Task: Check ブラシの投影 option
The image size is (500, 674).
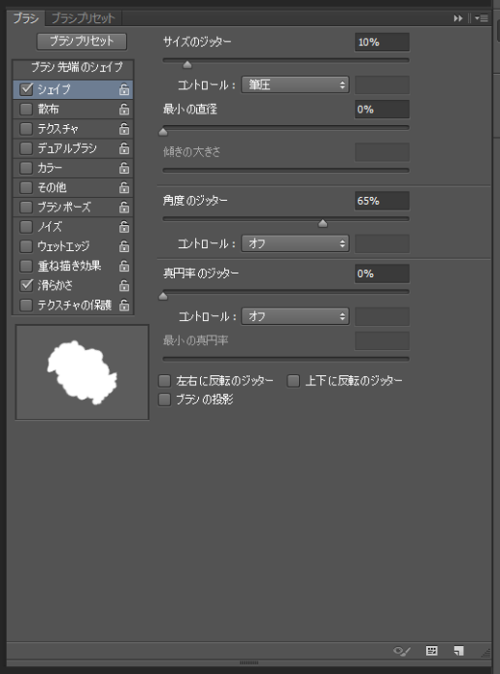Action: click(x=164, y=400)
